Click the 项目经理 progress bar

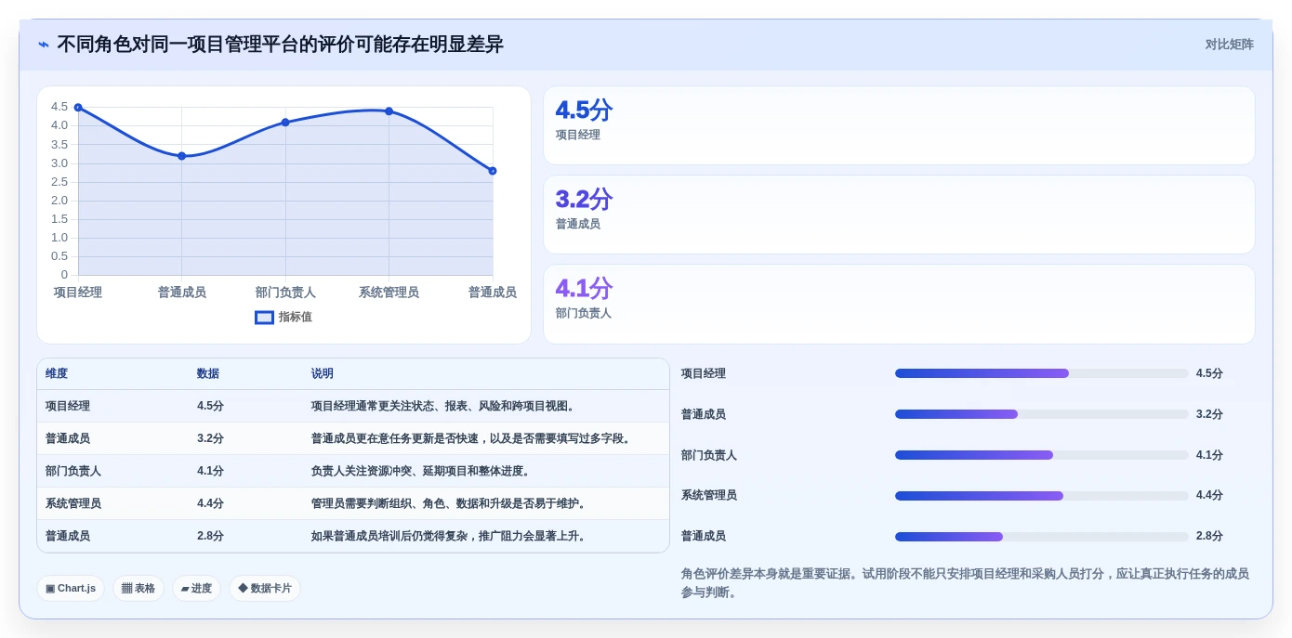coord(1041,373)
